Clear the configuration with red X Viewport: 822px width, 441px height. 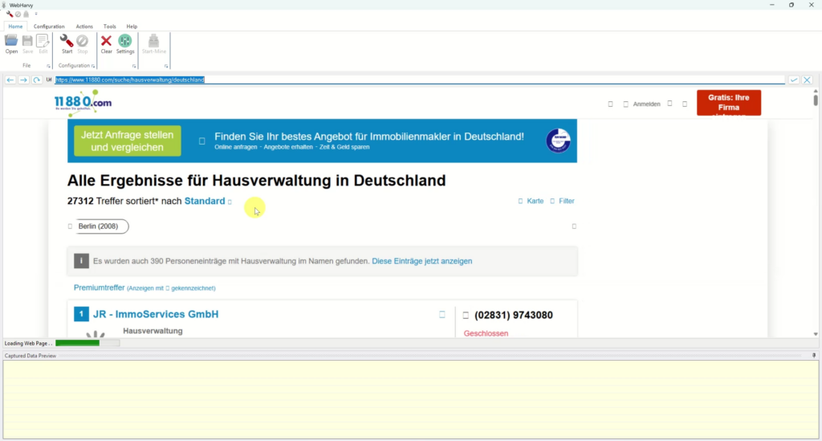106,44
